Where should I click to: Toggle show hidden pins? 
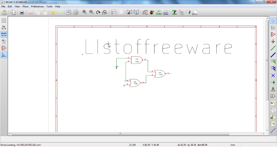coord(4,48)
